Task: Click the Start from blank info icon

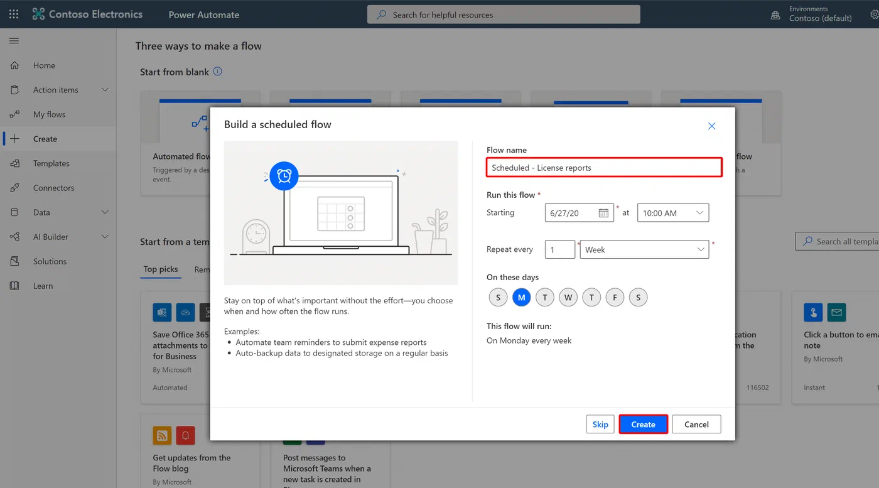Action: 217,72
